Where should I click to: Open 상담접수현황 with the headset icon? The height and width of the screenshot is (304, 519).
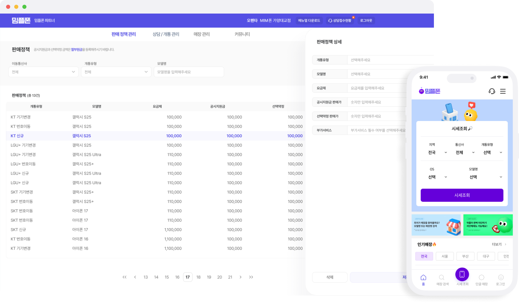(x=340, y=21)
